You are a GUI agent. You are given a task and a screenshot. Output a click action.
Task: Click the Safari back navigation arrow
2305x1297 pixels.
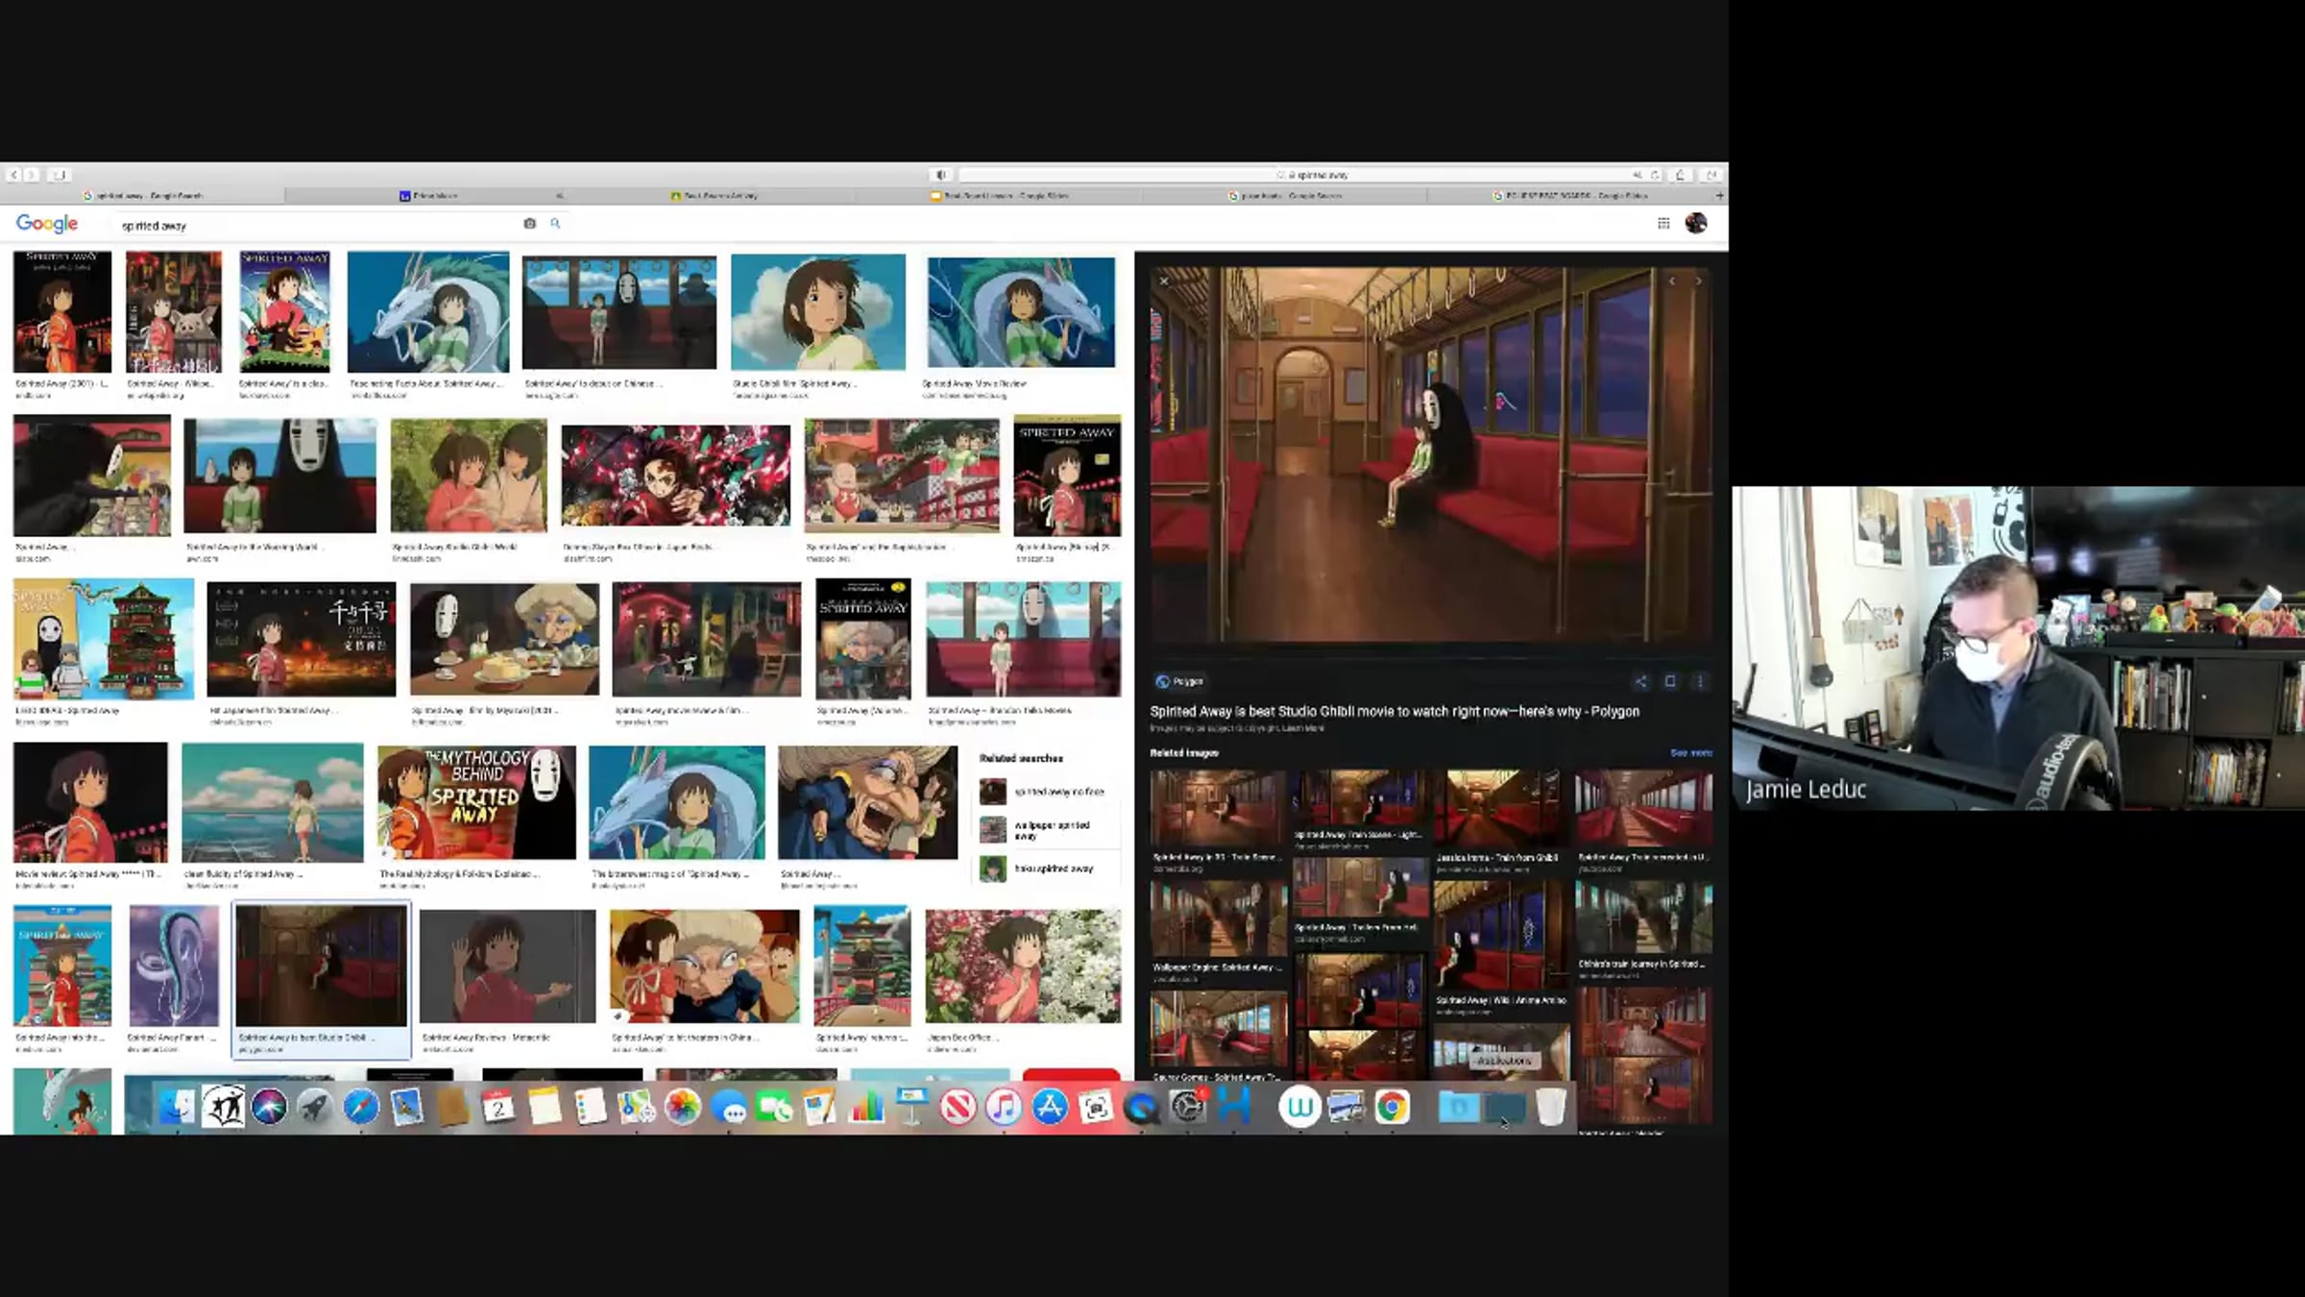(x=13, y=175)
